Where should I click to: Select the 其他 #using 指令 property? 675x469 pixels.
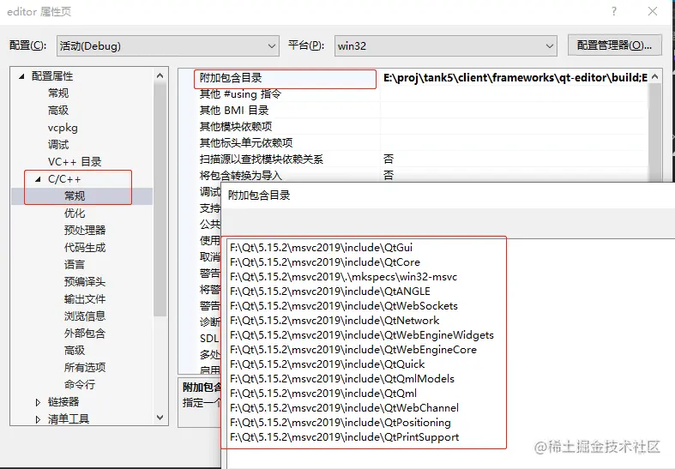pyautogui.click(x=240, y=93)
